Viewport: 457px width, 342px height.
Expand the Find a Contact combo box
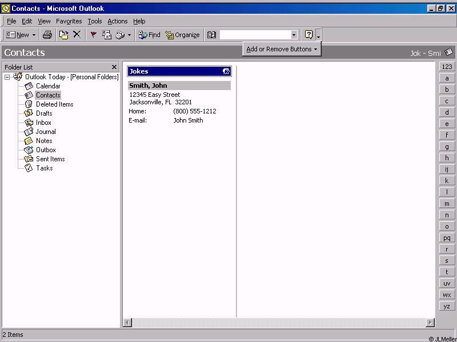[294, 35]
